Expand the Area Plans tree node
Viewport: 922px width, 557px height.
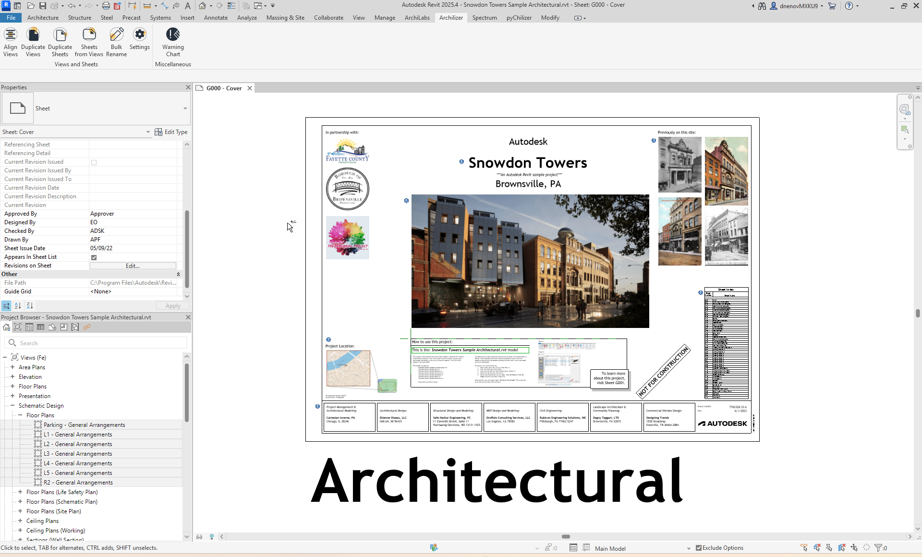point(12,367)
